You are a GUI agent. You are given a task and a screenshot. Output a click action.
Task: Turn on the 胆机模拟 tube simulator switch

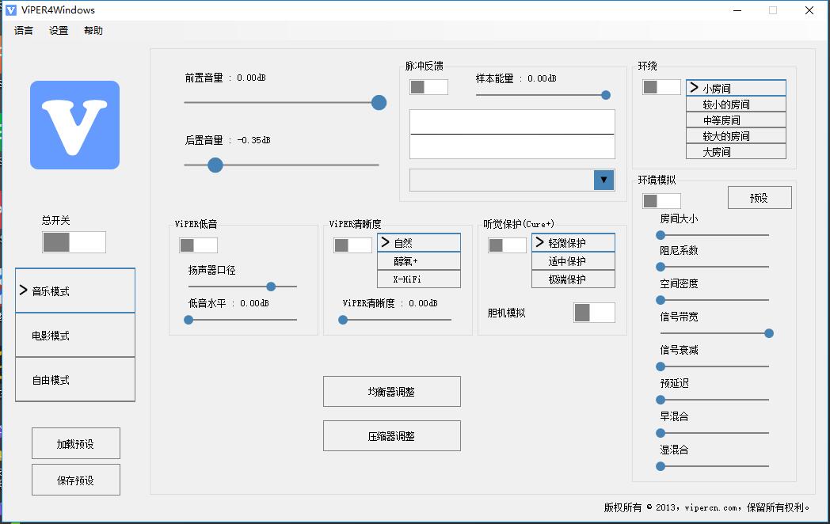pyautogui.click(x=594, y=313)
